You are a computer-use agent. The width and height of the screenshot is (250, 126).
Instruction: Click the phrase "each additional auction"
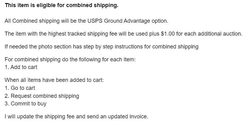[x=216, y=34]
